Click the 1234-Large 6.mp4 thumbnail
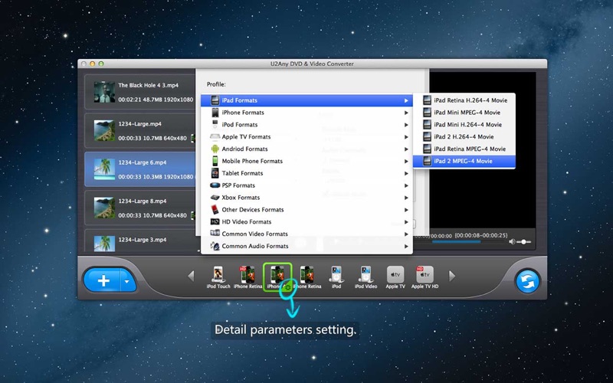The height and width of the screenshot is (383, 613). click(x=104, y=169)
